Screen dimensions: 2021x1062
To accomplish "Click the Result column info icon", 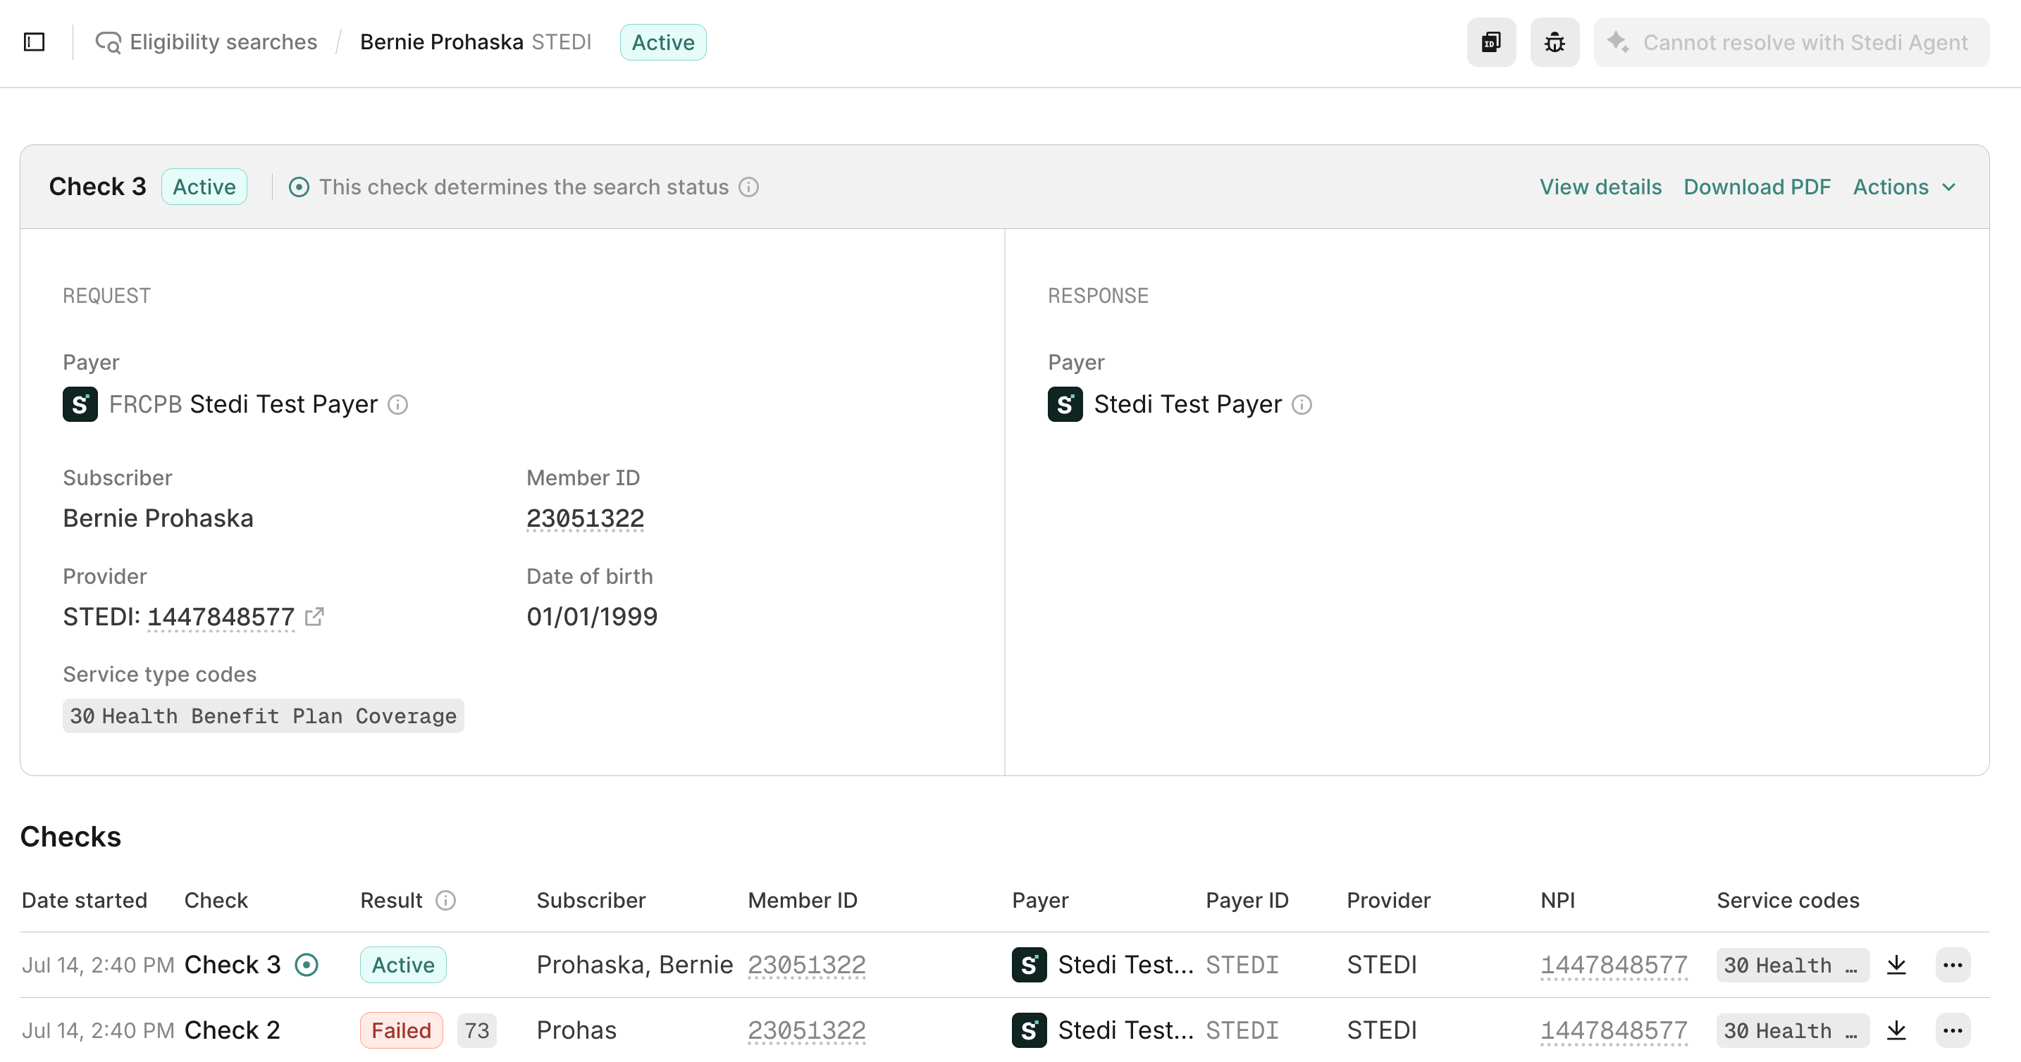I will 445,901.
